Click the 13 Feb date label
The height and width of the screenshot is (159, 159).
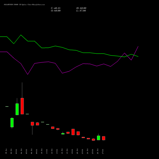[x=57, y=151]
